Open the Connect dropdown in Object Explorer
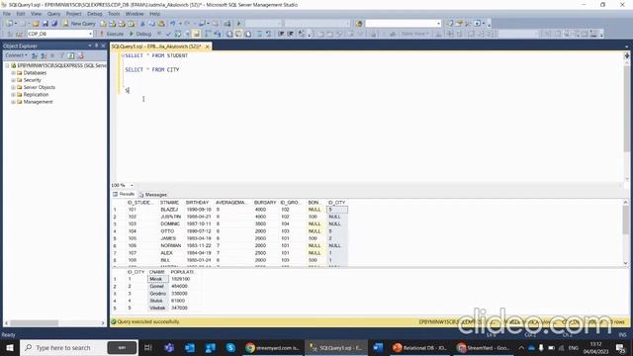The height and width of the screenshot is (356, 633). pyautogui.click(x=16, y=55)
